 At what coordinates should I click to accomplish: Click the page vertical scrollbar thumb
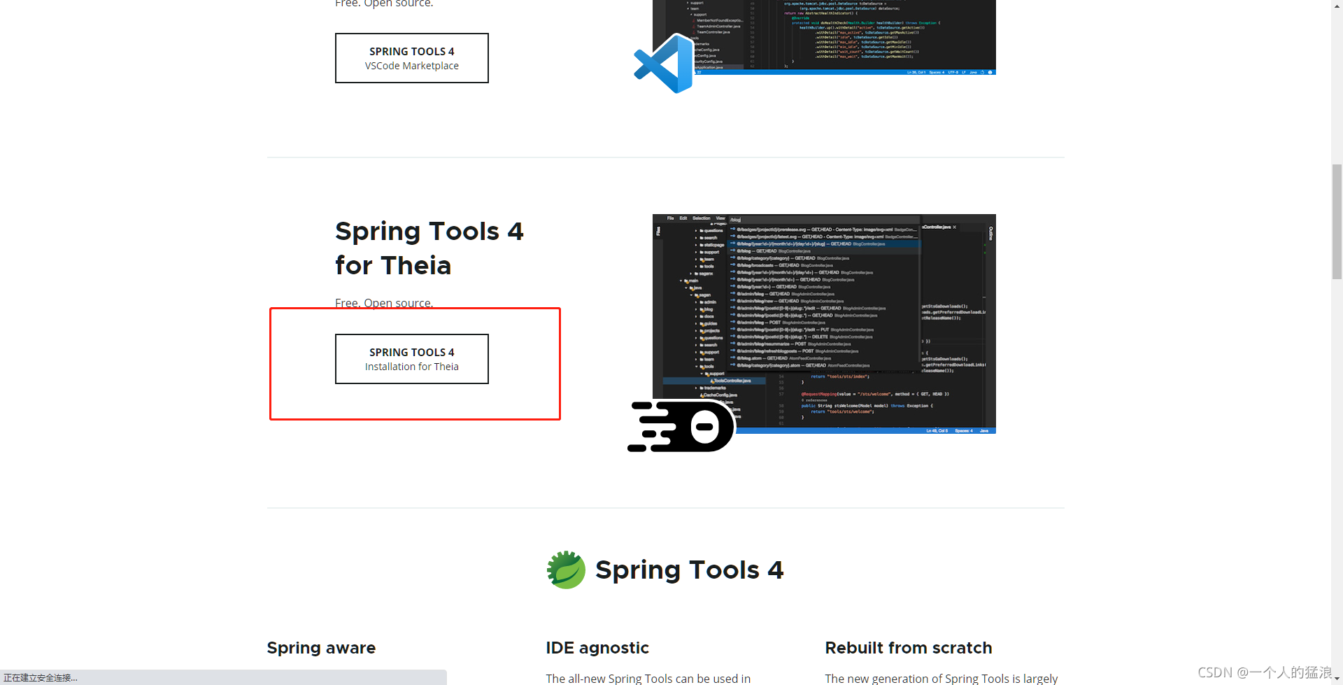coord(1337,222)
